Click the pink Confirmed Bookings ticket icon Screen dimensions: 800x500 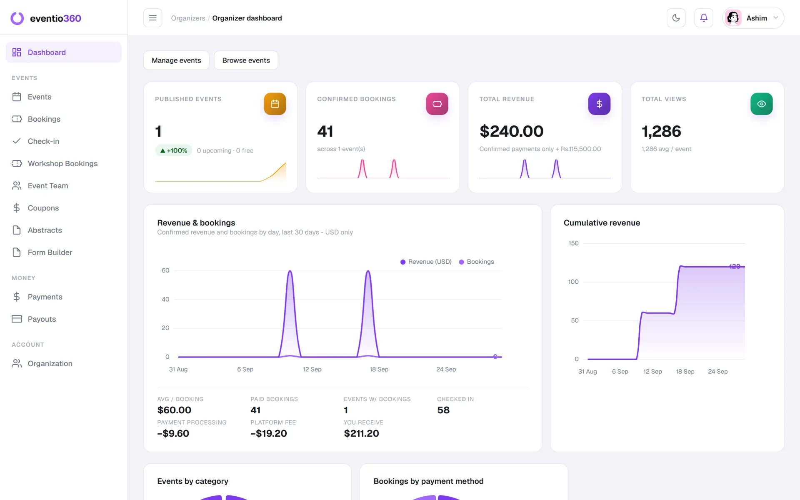click(437, 104)
